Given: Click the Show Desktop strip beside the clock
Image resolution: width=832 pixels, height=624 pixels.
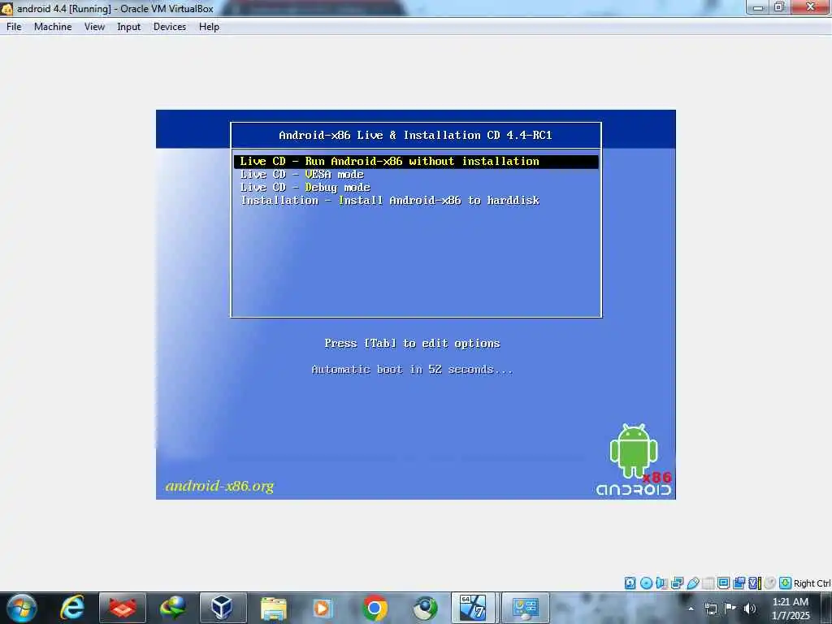Looking at the screenshot, I should click(827, 608).
